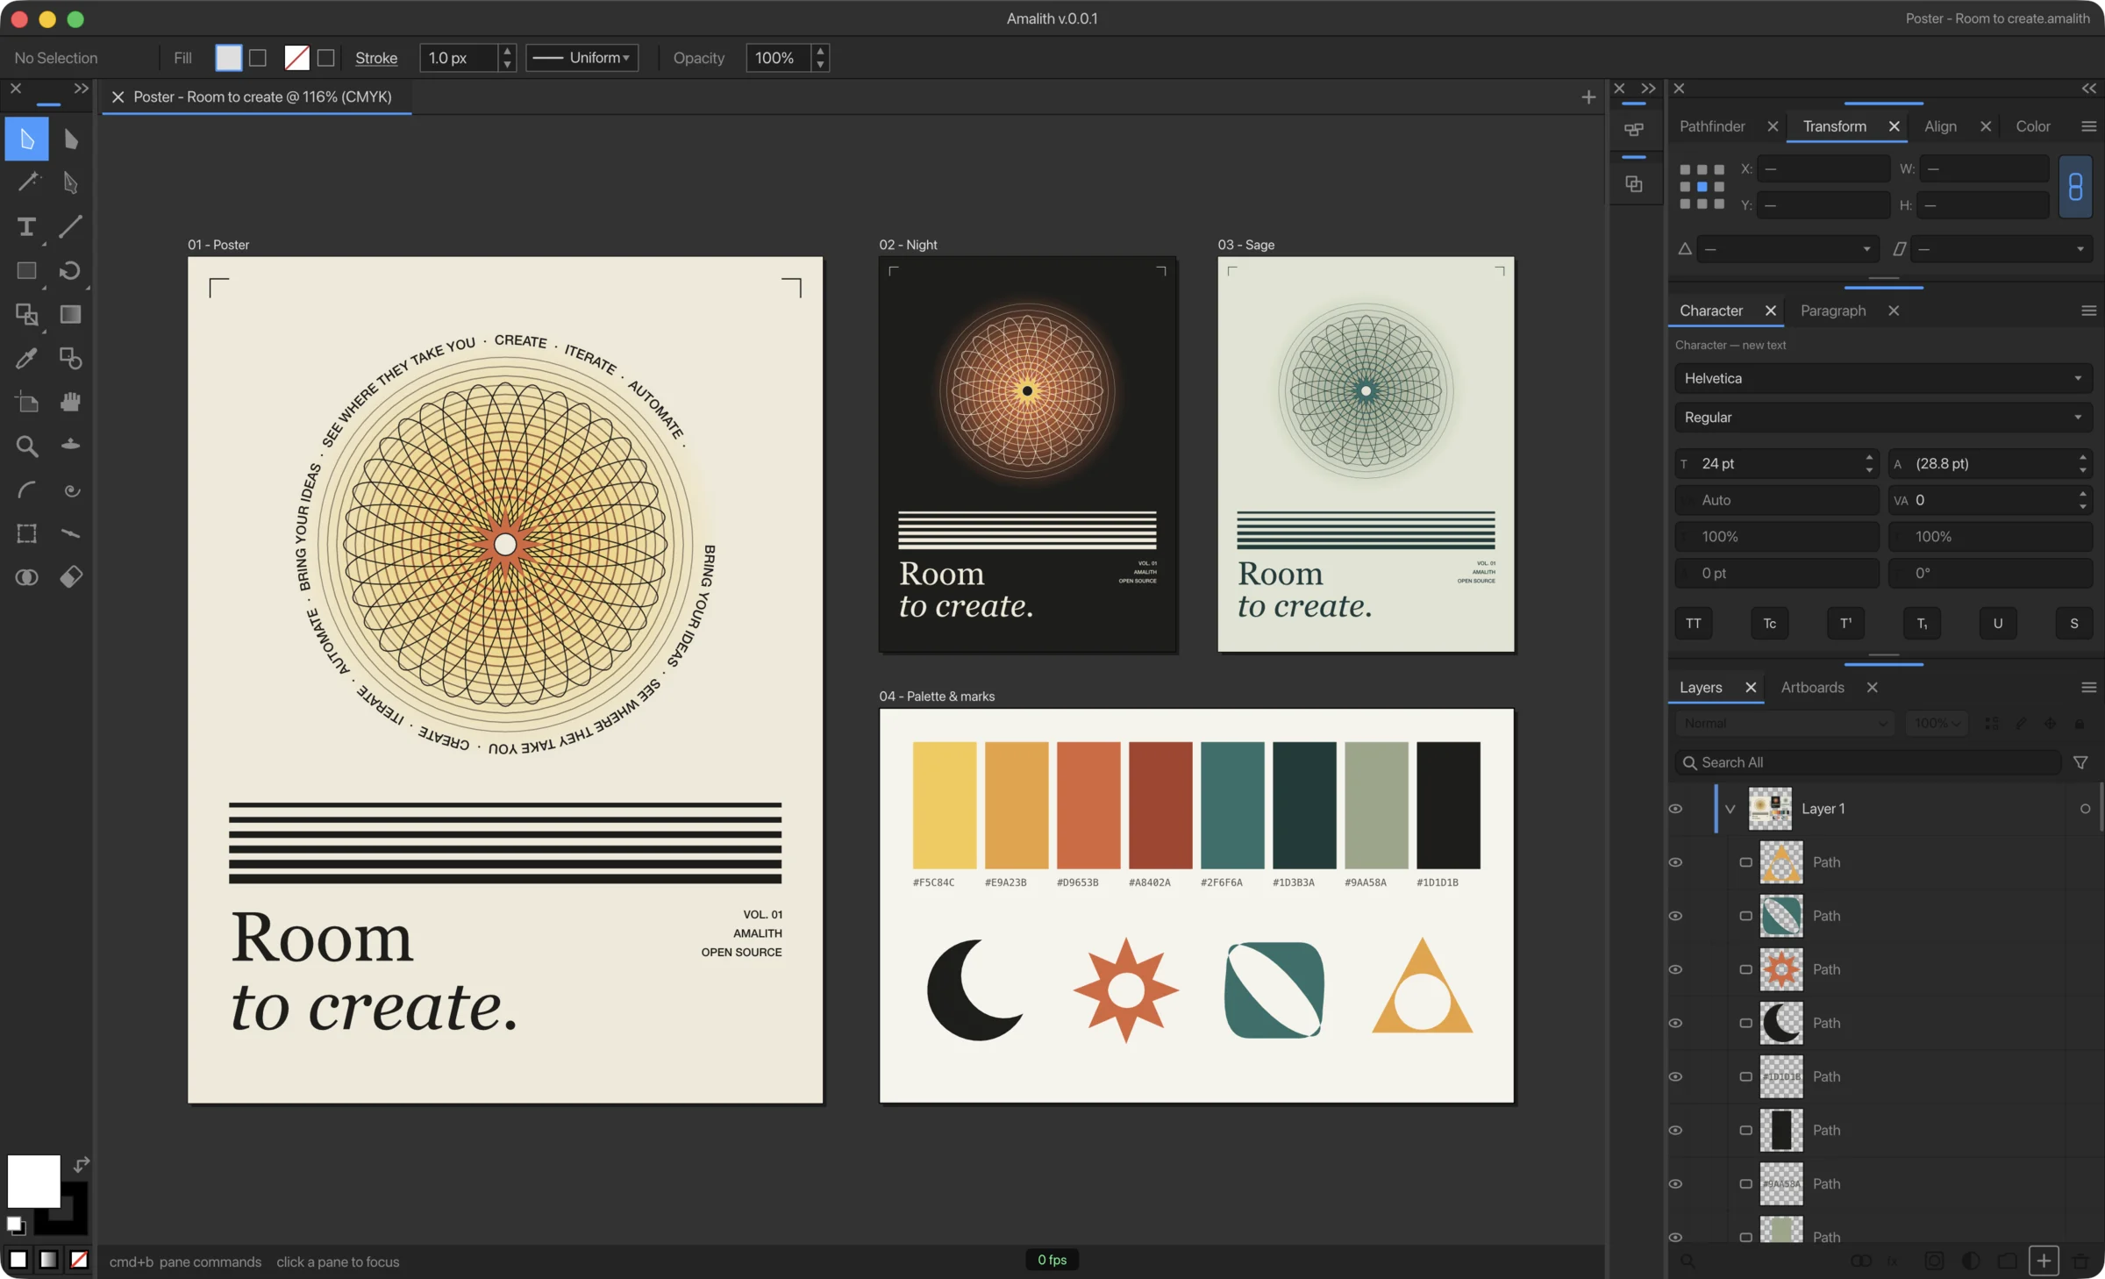Select the Selection arrow tool

coord(26,139)
